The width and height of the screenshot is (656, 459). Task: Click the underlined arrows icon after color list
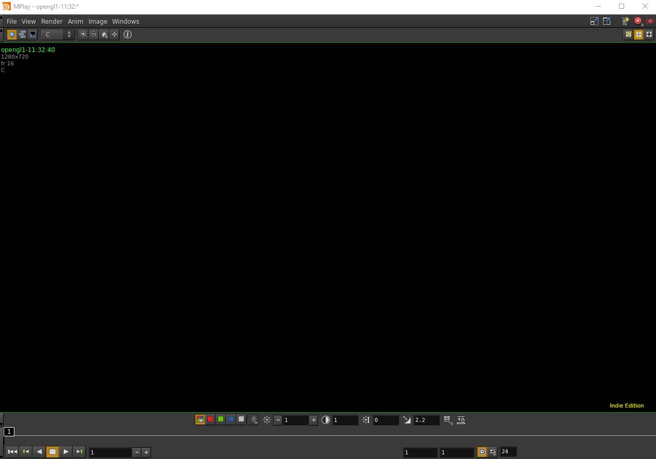pyautogui.click(x=461, y=420)
